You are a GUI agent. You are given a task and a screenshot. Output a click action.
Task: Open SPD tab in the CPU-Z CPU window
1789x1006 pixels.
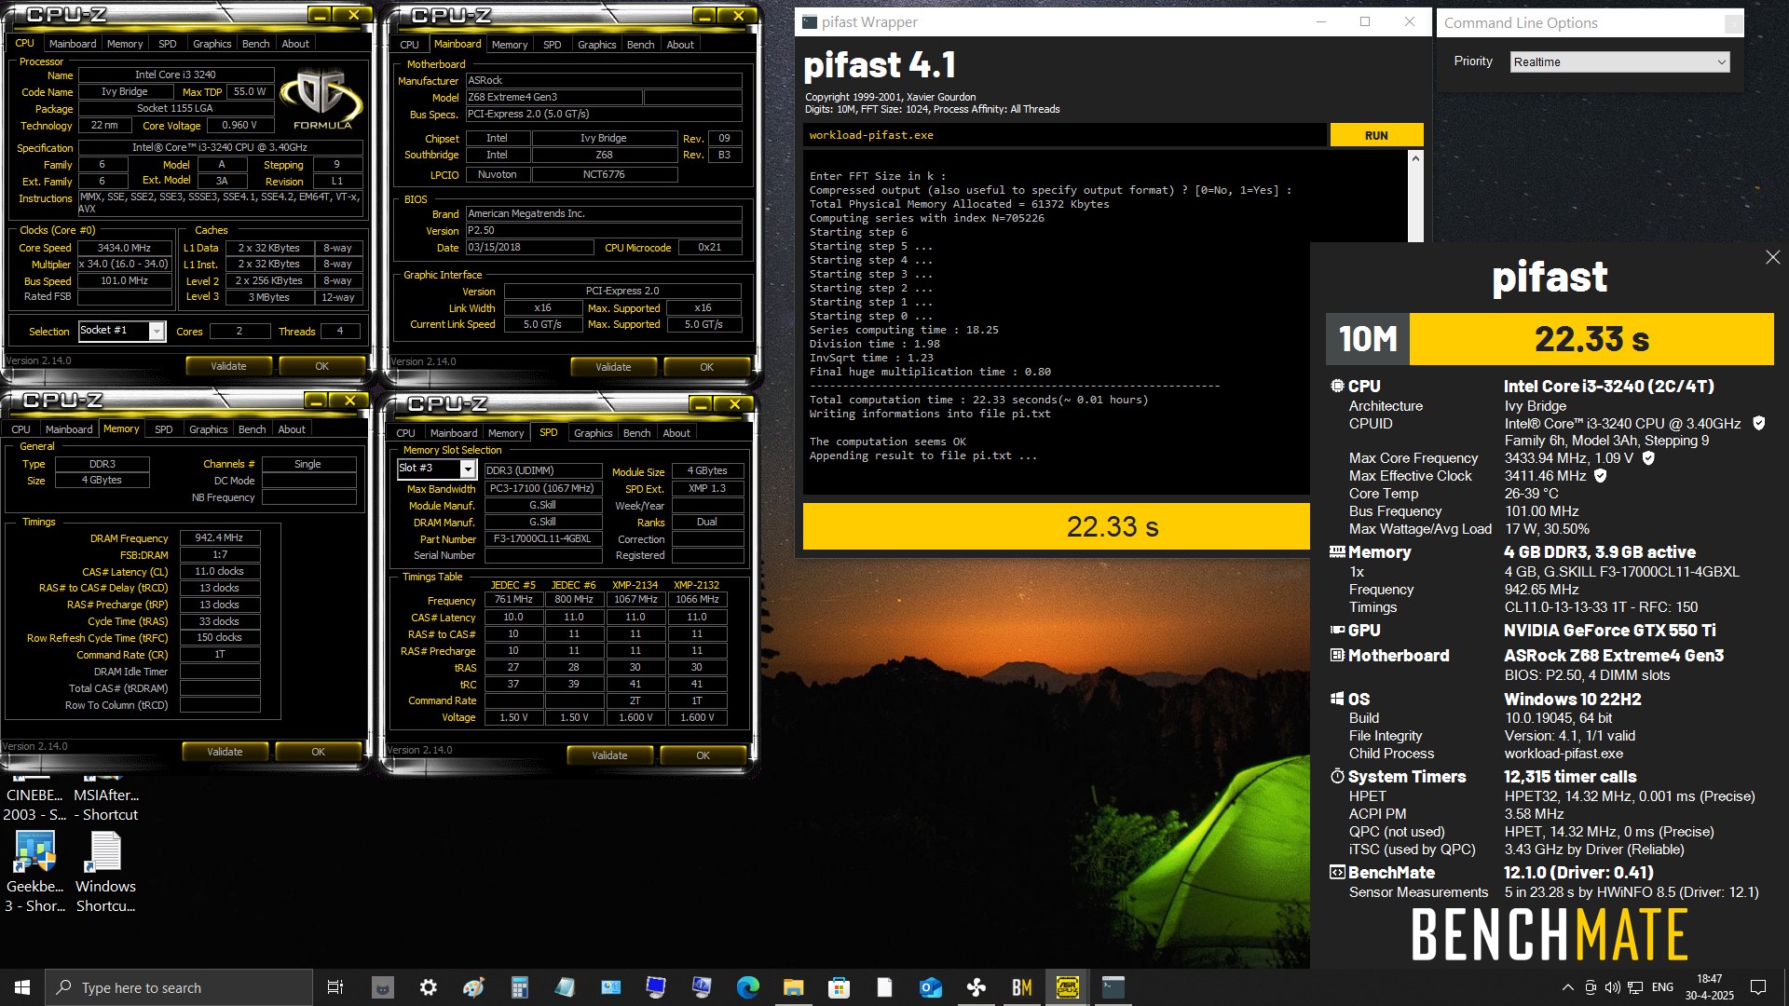pyautogui.click(x=167, y=44)
